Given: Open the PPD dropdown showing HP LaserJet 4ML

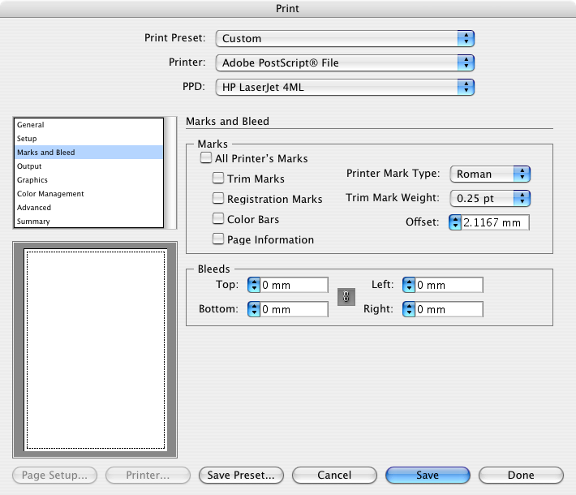Looking at the screenshot, I should coord(345,87).
